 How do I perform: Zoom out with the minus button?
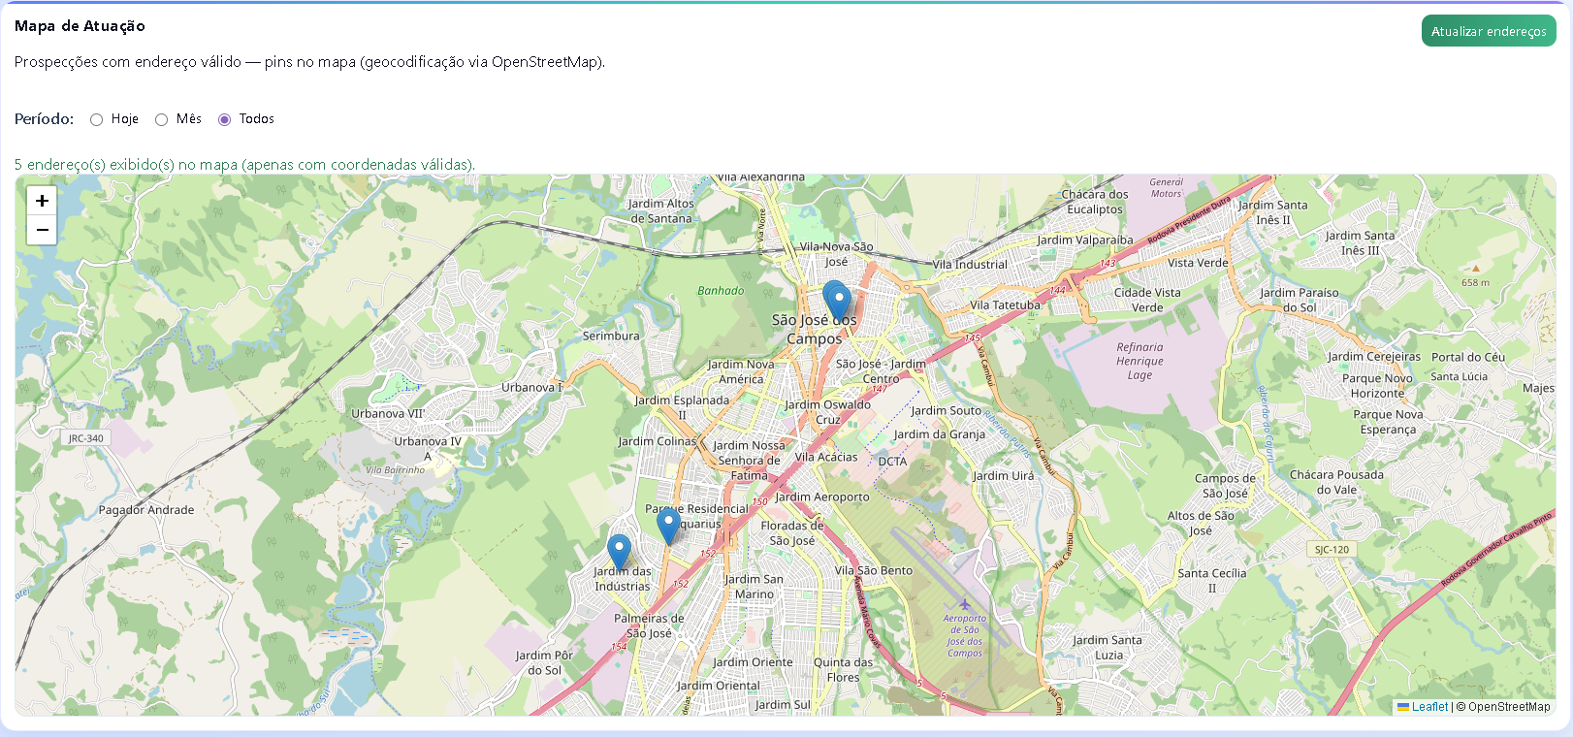42,230
